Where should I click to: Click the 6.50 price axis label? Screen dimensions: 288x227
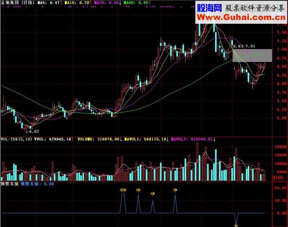pyautogui.click(x=281, y=67)
